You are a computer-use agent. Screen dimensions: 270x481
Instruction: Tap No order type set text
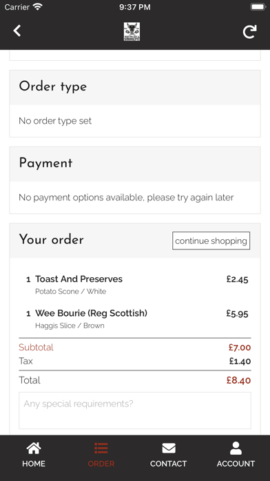(55, 121)
